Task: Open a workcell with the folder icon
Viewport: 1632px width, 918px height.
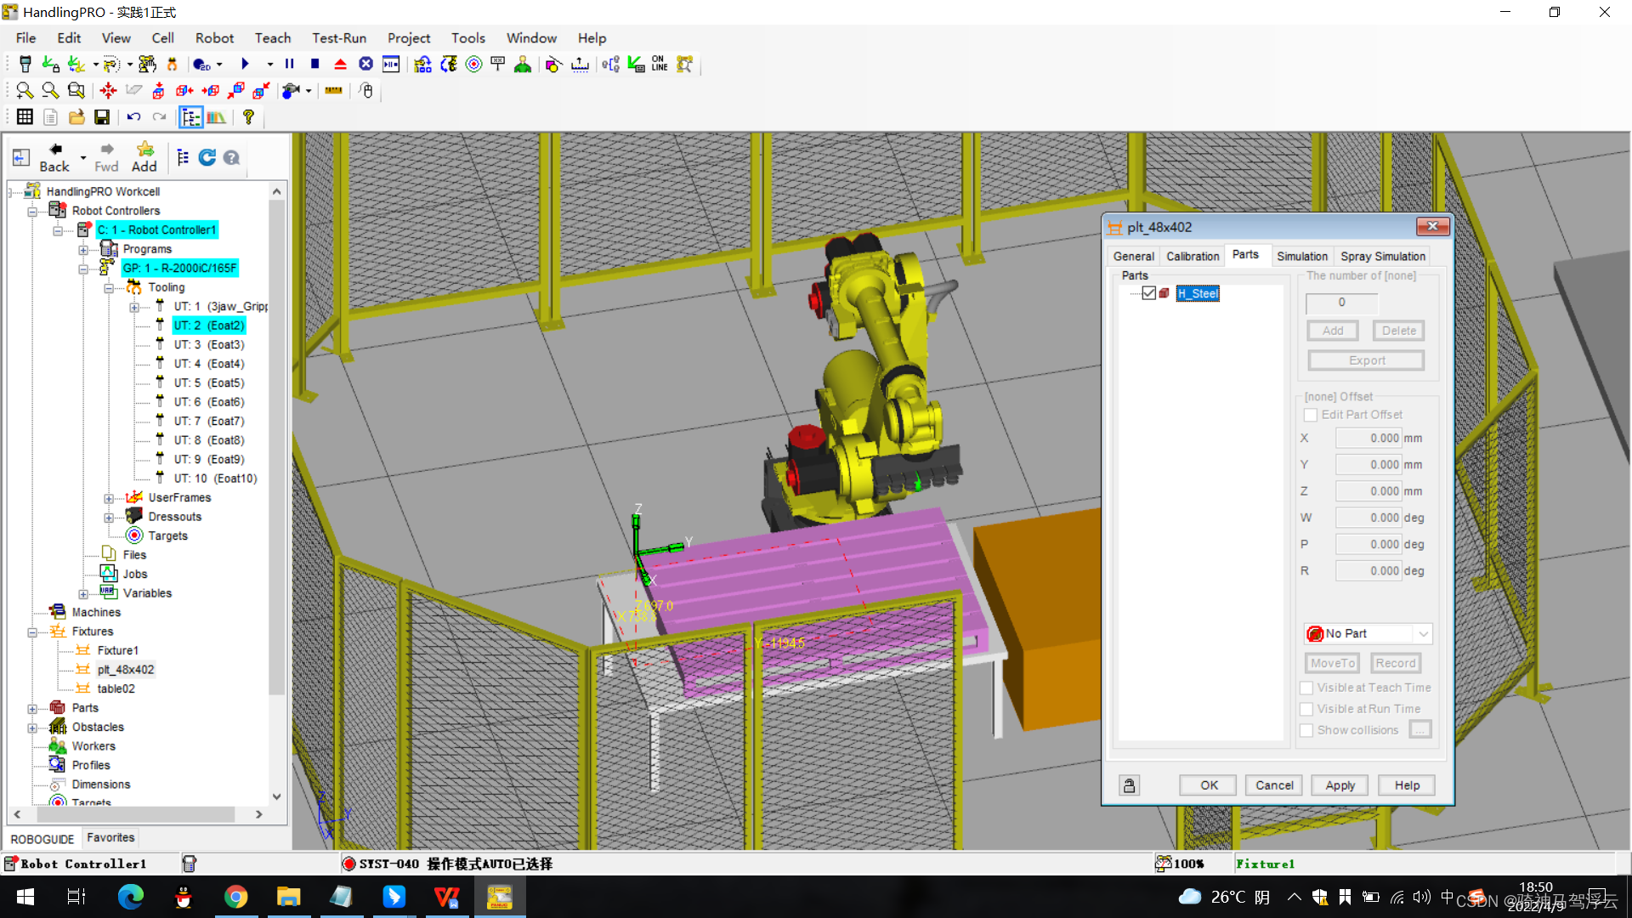Action: pyautogui.click(x=76, y=117)
